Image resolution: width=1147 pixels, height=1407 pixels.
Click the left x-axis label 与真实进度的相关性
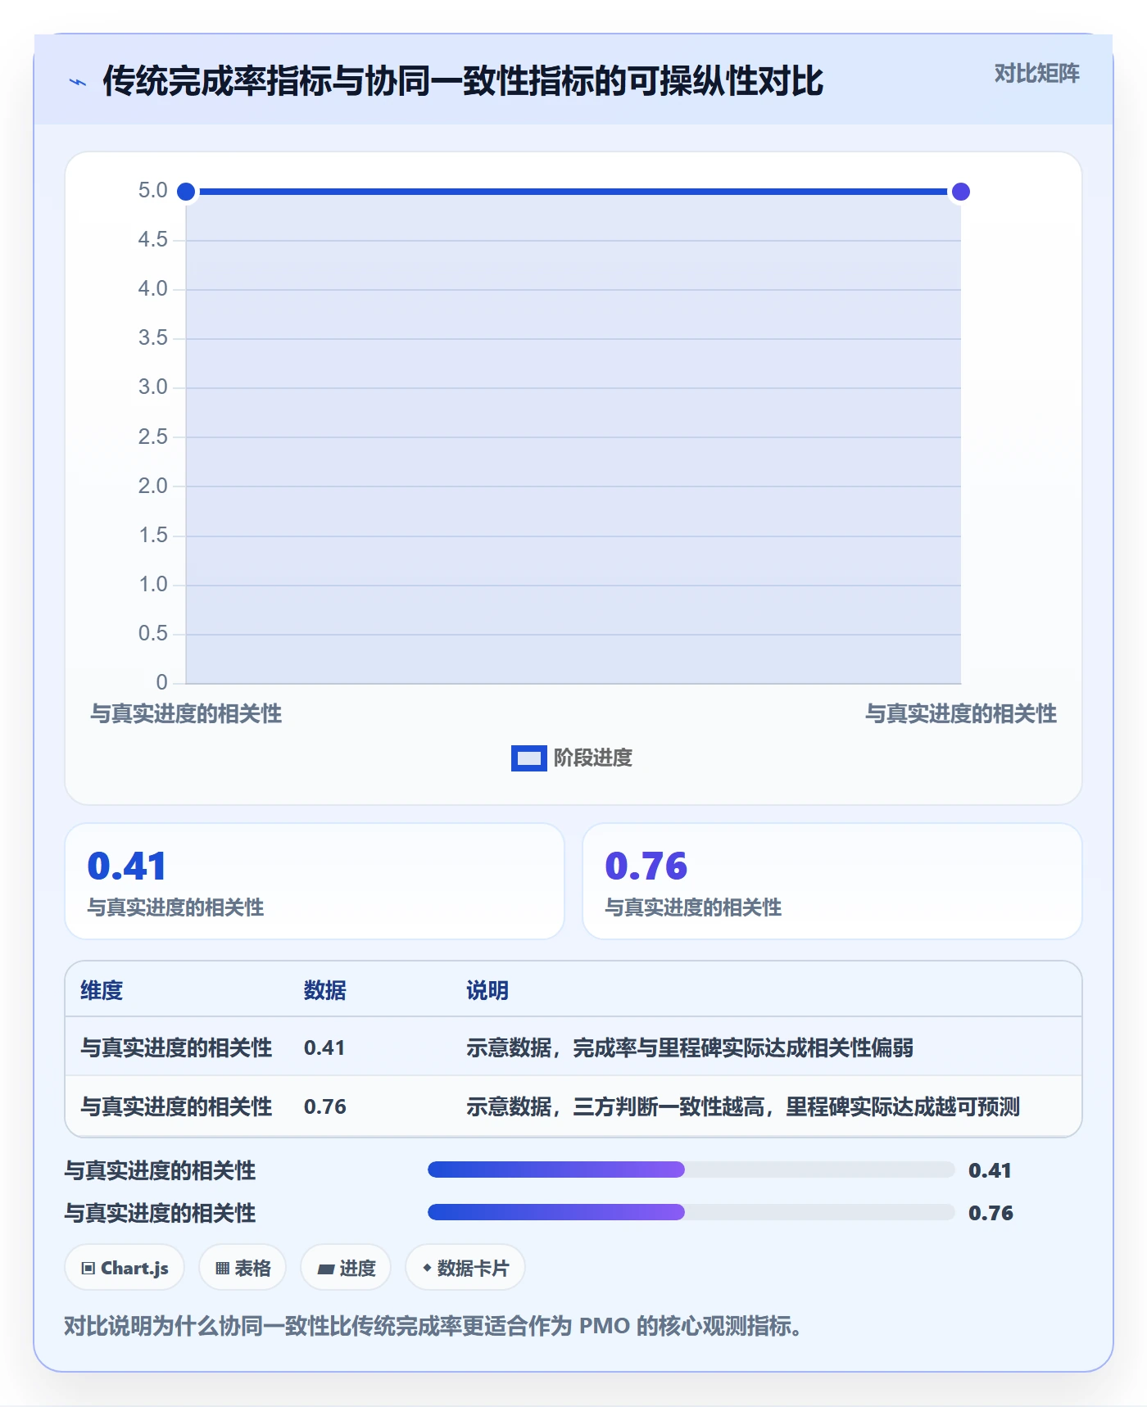pyautogui.click(x=186, y=714)
